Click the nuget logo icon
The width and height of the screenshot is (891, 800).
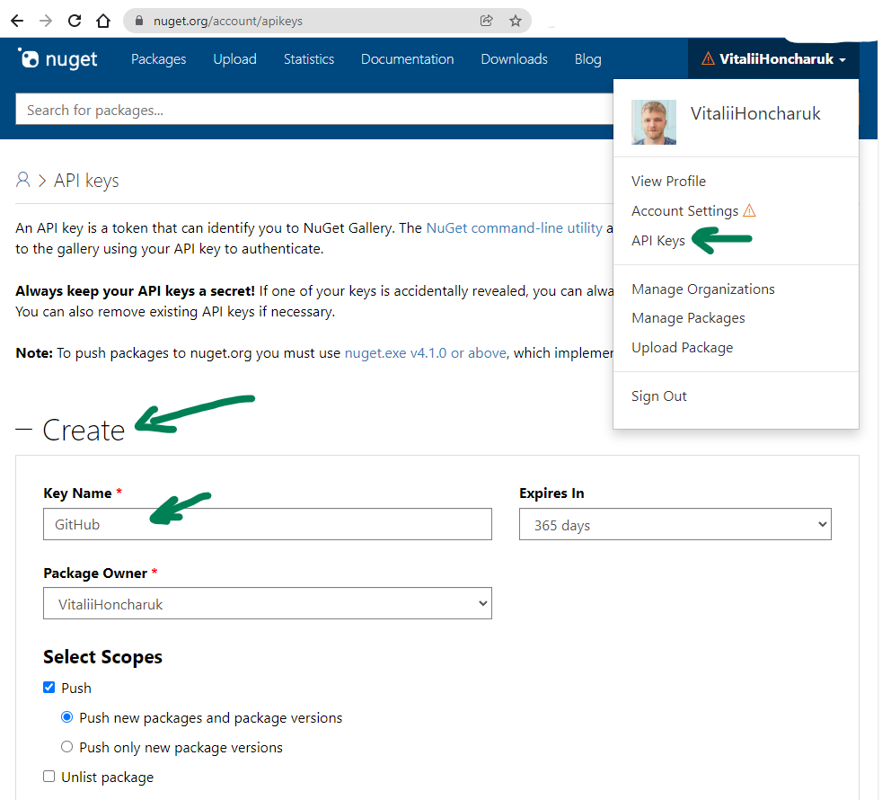[x=29, y=58]
